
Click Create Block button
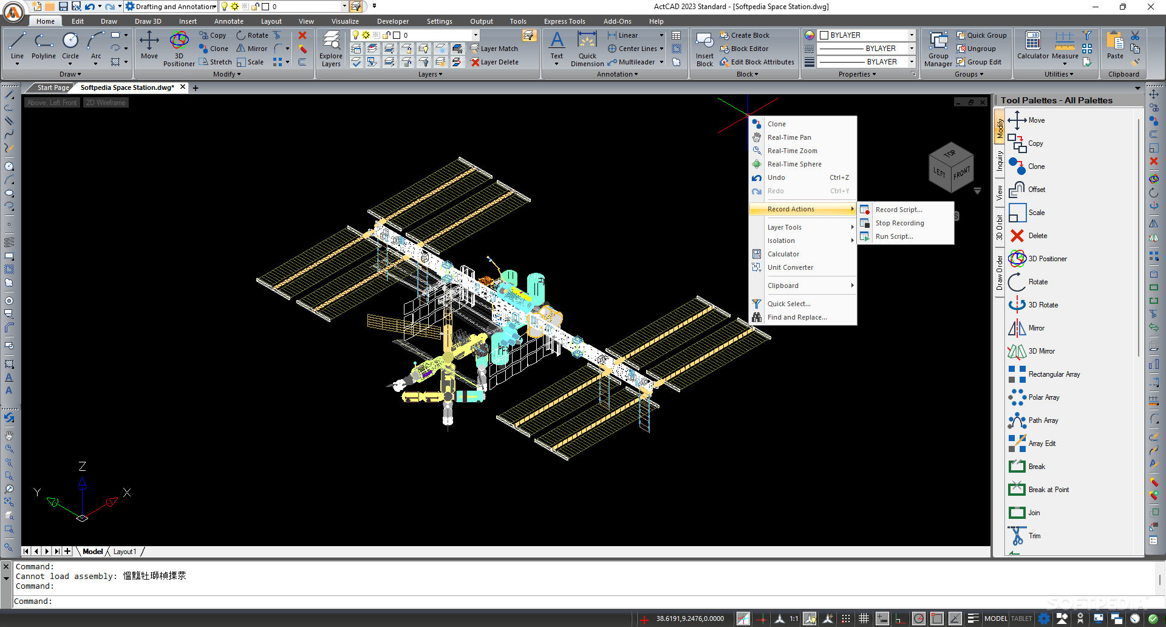pyautogui.click(x=745, y=35)
